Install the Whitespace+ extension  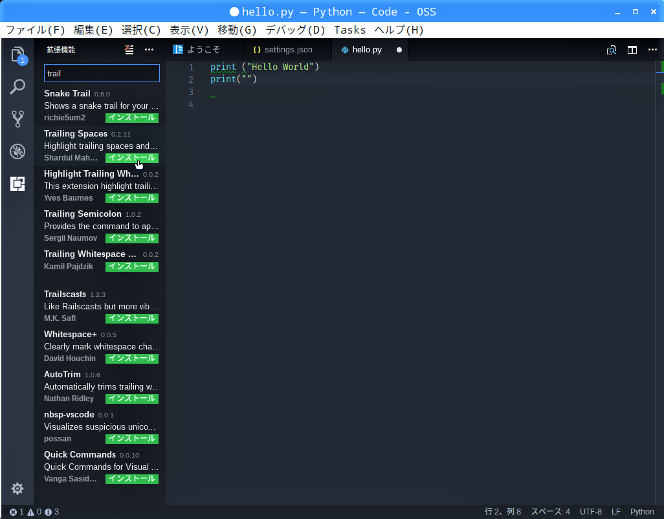(131, 359)
